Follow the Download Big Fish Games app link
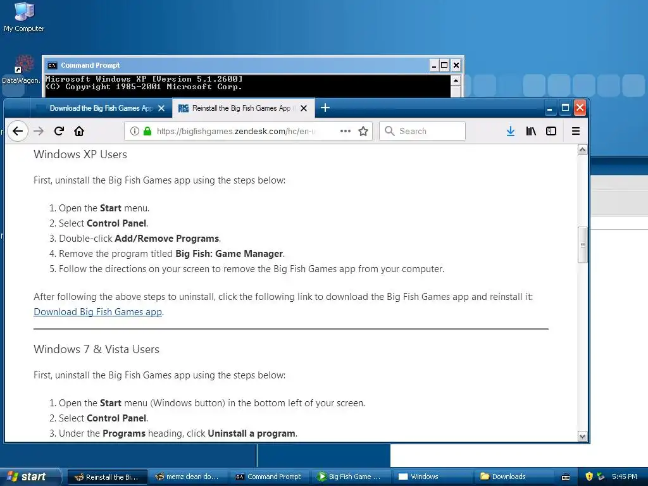Viewport: 648px width, 486px height. coord(98,311)
